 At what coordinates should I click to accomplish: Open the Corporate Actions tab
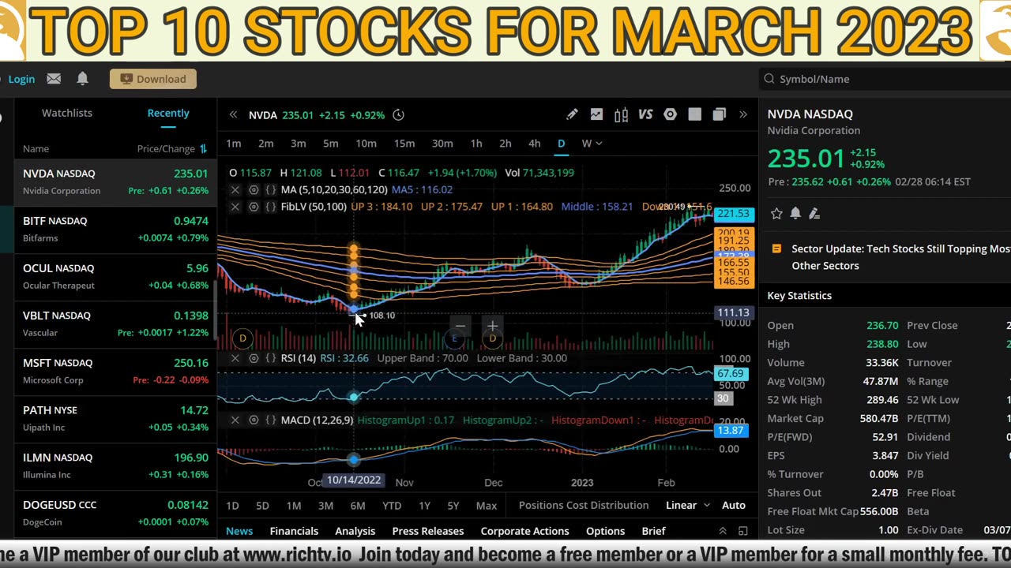524,532
